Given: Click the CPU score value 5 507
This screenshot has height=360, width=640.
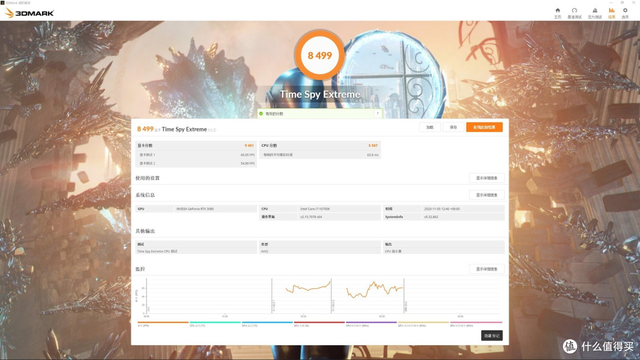Looking at the screenshot, I should point(373,146).
